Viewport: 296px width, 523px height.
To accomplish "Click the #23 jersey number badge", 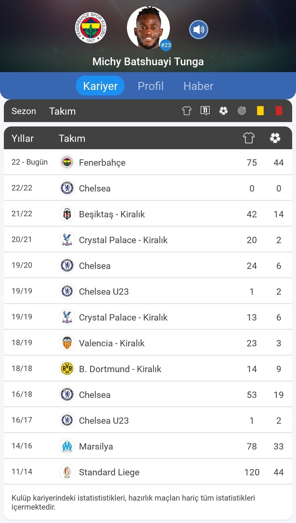I will pyautogui.click(x=166, y=45).
